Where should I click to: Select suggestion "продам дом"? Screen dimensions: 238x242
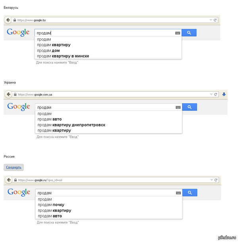(x=48, y=50)
